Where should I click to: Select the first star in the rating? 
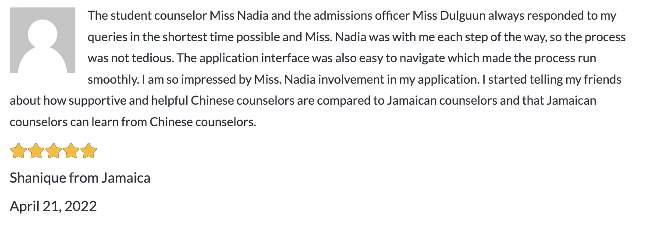point(18,151)
